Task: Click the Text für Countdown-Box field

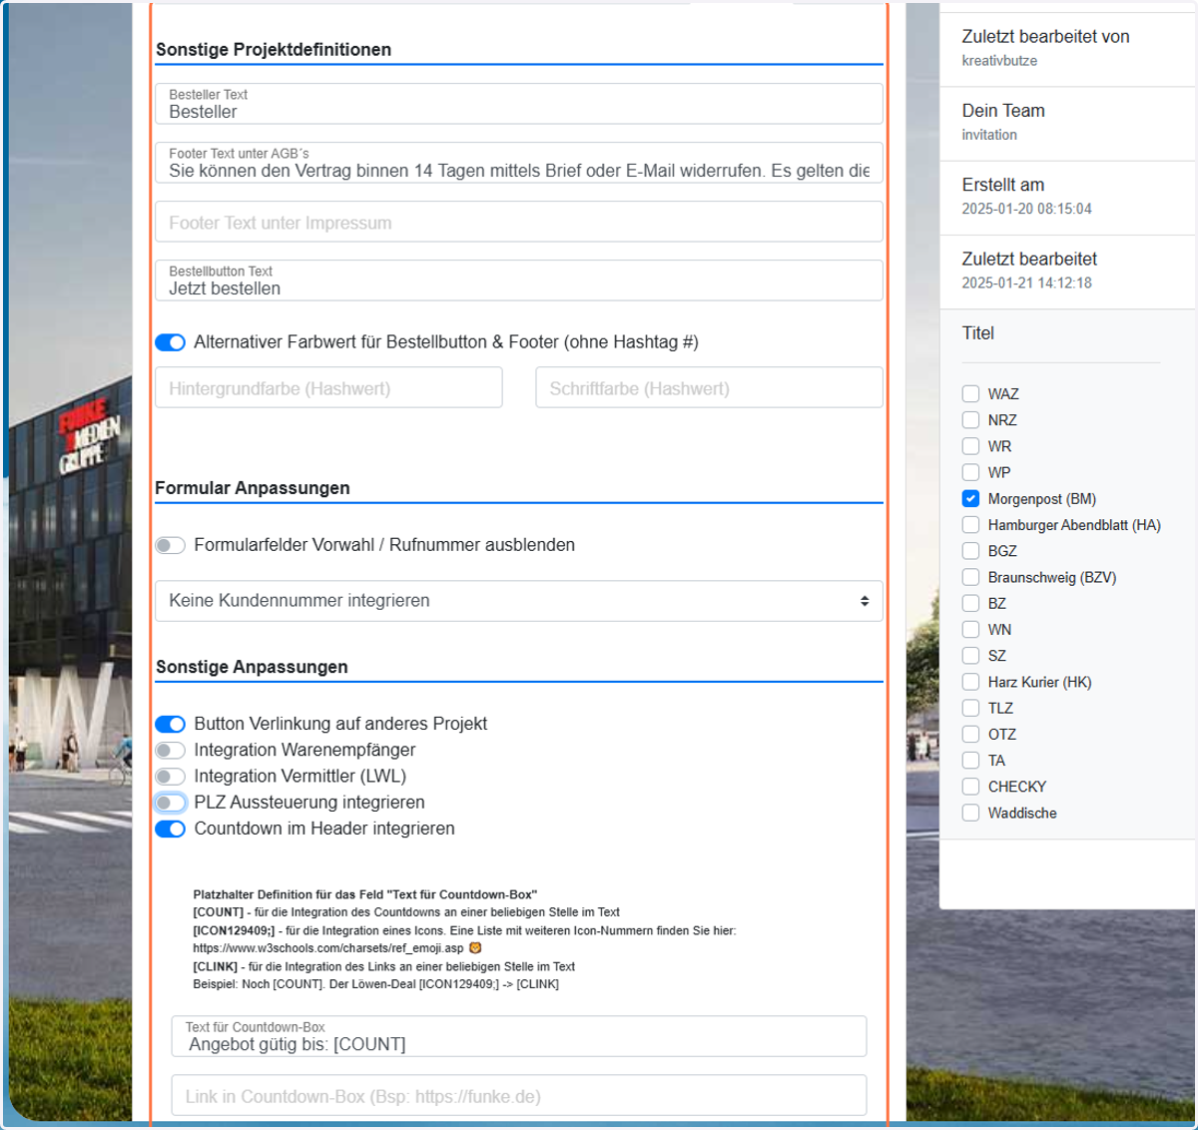Action: click(x=519, y=1036)
